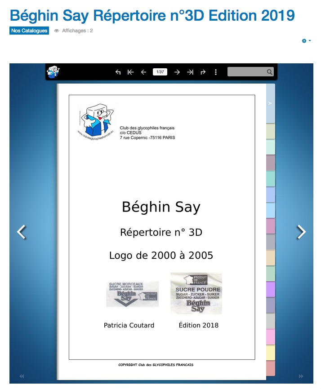Select the light grey index tab
The width and height of the screenshot is (321, 389).
pos(270,321)
